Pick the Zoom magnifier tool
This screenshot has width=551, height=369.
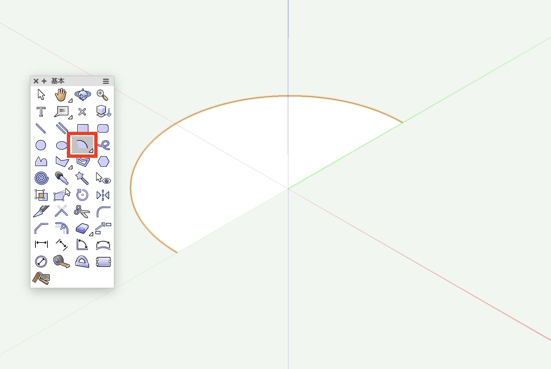click(102, 95)
